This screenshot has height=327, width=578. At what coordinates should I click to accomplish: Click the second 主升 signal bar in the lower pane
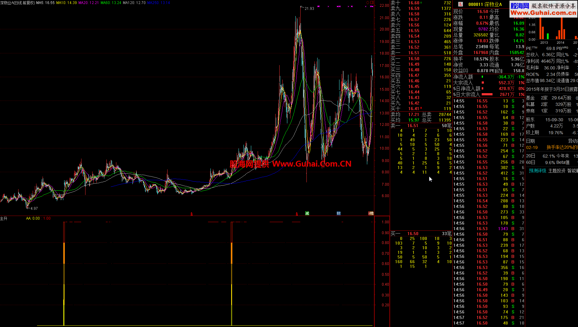pyautogui.click(x=232, y=274)
